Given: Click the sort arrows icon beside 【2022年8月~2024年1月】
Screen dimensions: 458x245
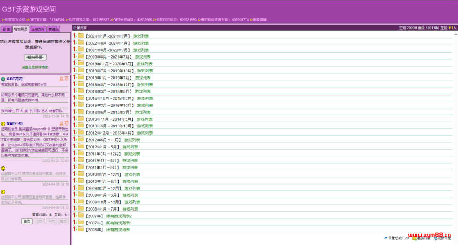Looking at the screenshot, I should point(75,43).
